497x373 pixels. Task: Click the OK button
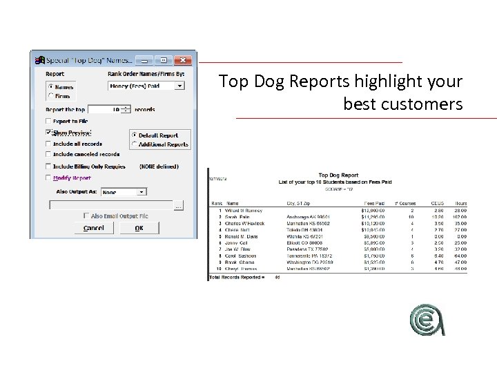click(x=139, y=228)
